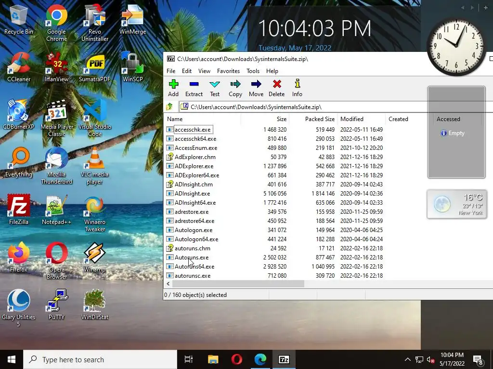The width and height of the screenshot is (493, 369).
Task: Open the Help menu
Action: 272,71
